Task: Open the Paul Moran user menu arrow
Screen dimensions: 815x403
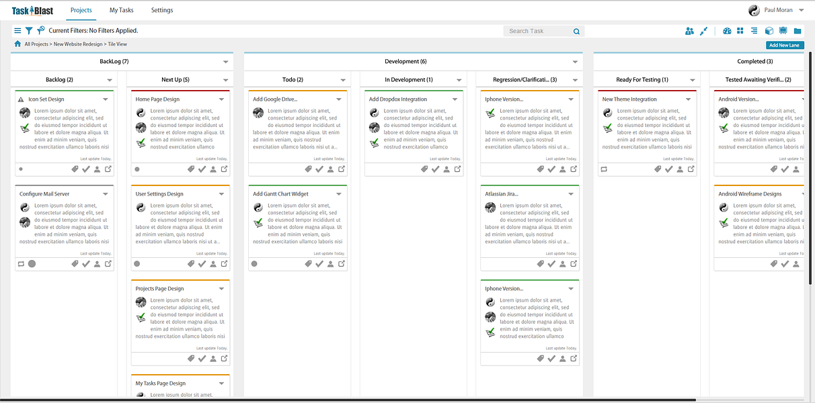Action: [x=801, y=10]
